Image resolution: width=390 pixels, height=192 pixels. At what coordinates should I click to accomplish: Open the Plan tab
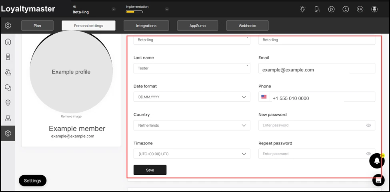coord(37,26)
